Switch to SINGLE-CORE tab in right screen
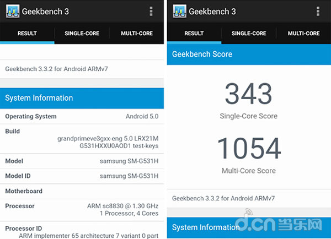The height and width of the screenshot is (239, 331). tap(249, 33)
